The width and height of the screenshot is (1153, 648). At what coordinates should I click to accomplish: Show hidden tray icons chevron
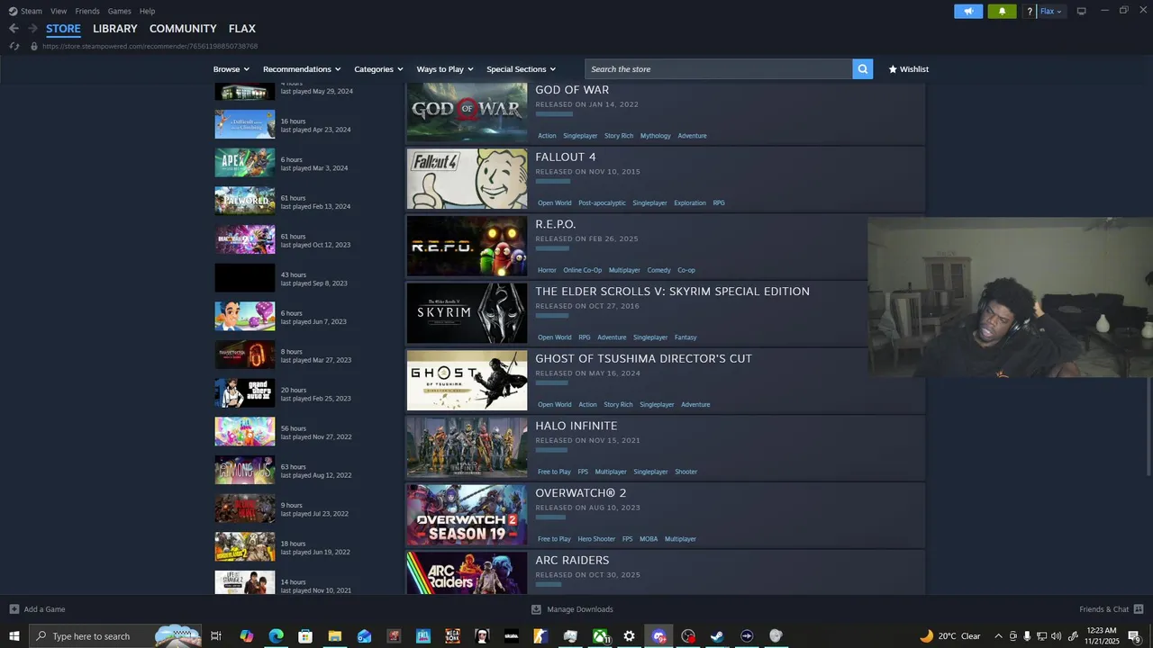point(998,636)
